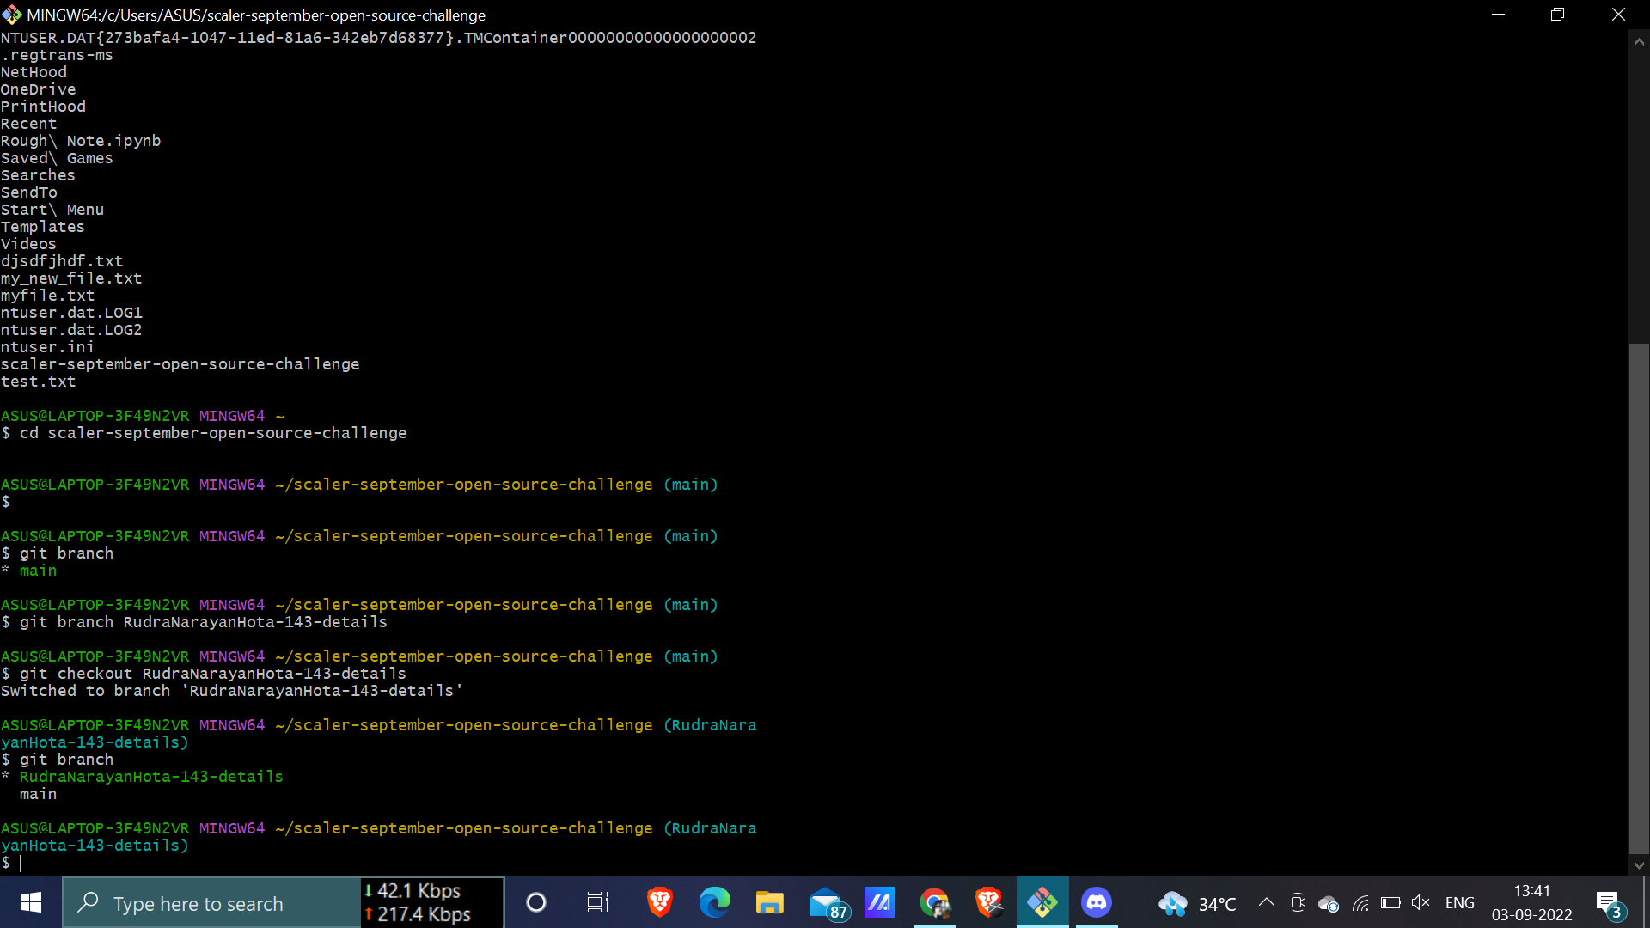
Task: Expand the 34°C weather widget
Action: 1196,903
